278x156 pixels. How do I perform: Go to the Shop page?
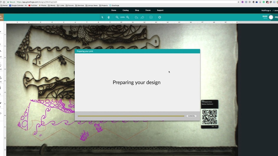[x=137, y=10]
